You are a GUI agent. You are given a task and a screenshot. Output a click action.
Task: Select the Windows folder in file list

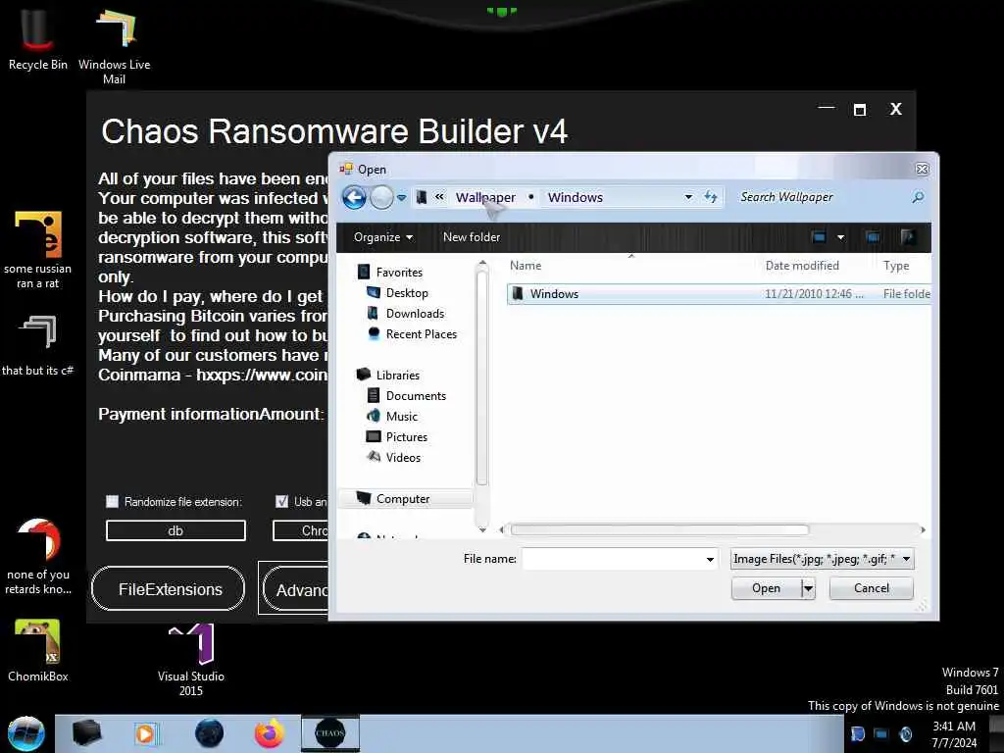click(x=719, y=294)
